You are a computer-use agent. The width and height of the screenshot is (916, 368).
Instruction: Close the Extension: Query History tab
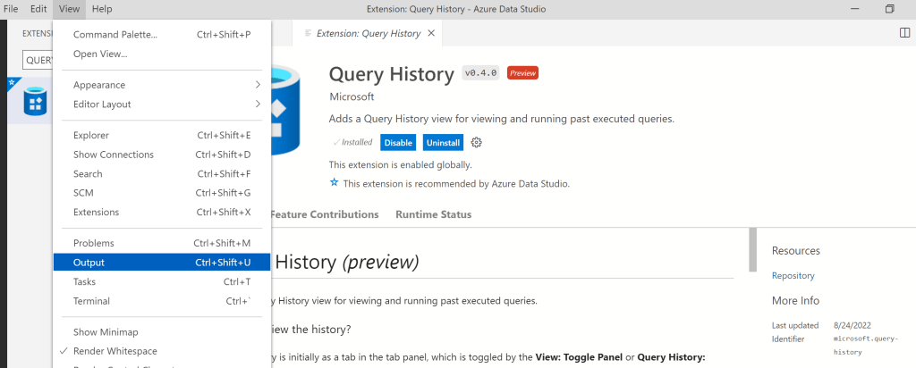tap(431, 33)
